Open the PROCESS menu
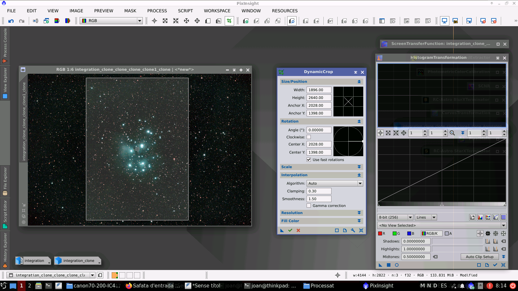The height and width of the screenshot is (291, 518). click(x=157, y=11)
